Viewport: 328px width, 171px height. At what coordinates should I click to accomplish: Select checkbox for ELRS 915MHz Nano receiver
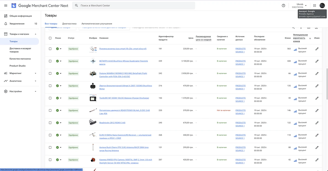[50, 135]
